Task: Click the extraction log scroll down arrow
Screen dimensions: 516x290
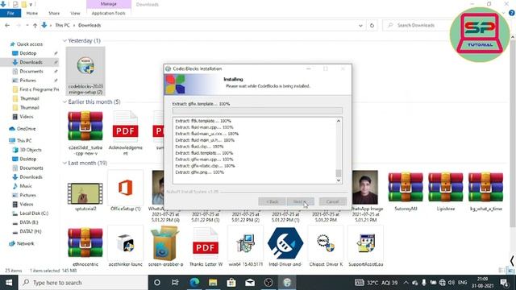Action: pos(339,180)
